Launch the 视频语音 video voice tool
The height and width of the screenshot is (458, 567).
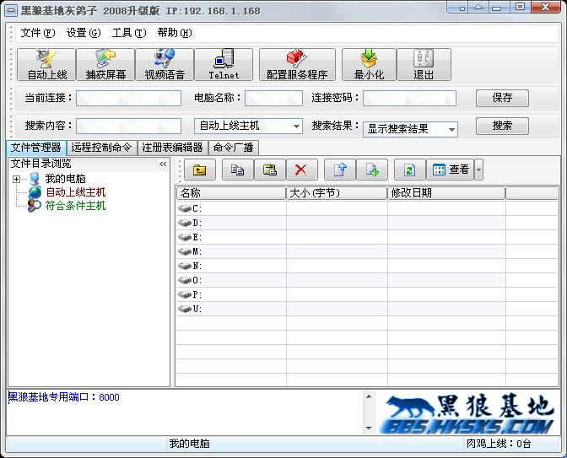pyautogui.click(x=165, y=65)
